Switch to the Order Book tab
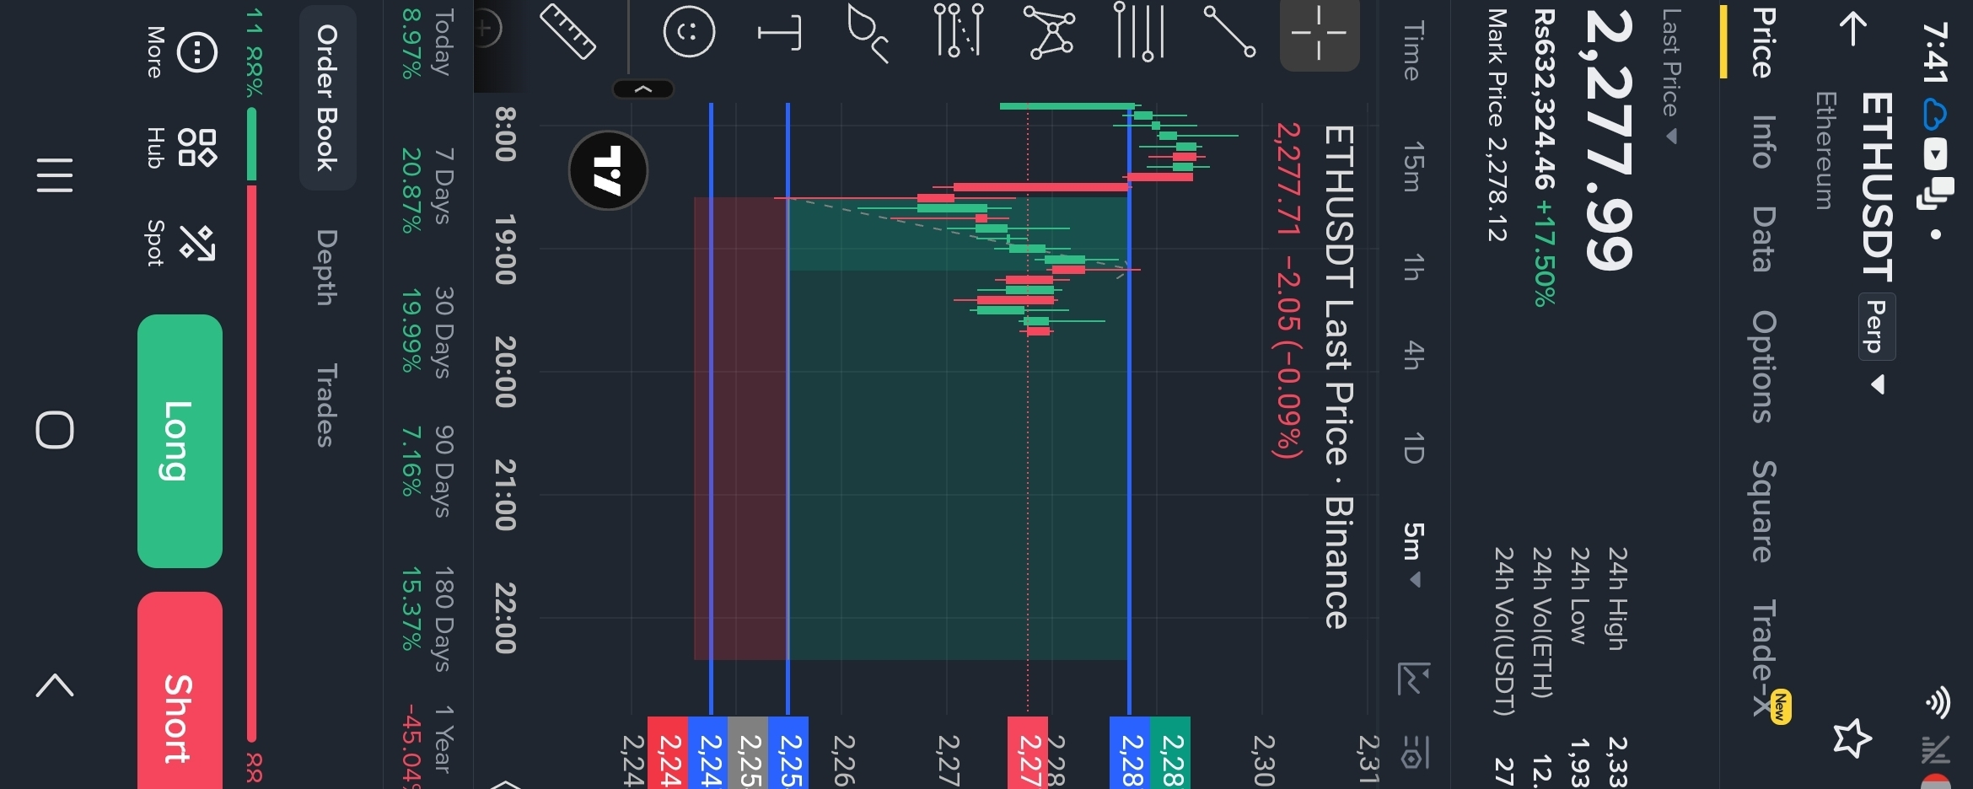 pyautogui.click(x=327, y=98)
